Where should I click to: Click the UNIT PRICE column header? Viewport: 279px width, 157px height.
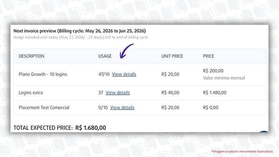click(x=172, y=56)
